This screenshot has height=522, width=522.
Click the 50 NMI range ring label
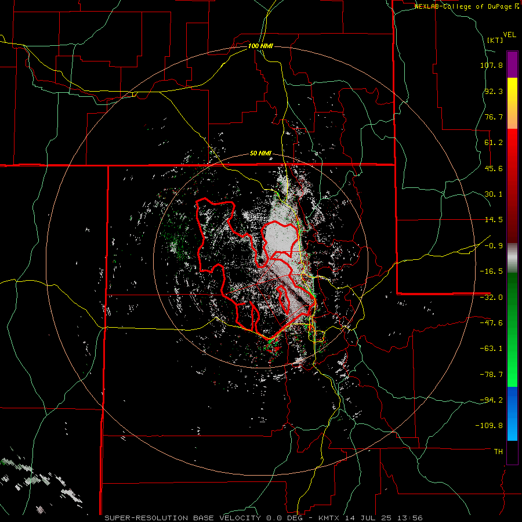coord(260,154)
